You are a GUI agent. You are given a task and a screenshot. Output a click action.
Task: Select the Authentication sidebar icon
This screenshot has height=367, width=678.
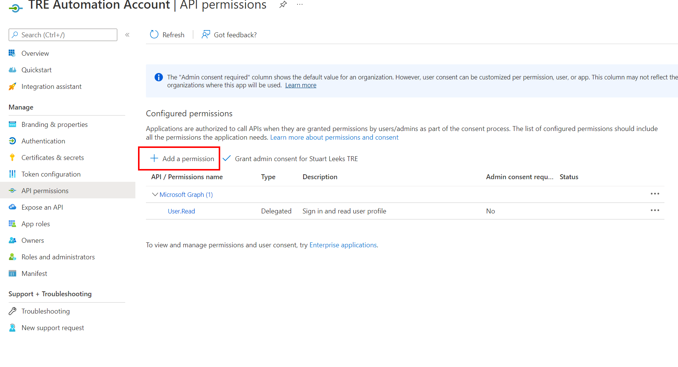12,141
